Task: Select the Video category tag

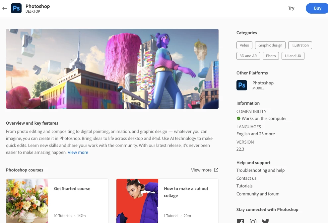Action: [x=244, y=45]
